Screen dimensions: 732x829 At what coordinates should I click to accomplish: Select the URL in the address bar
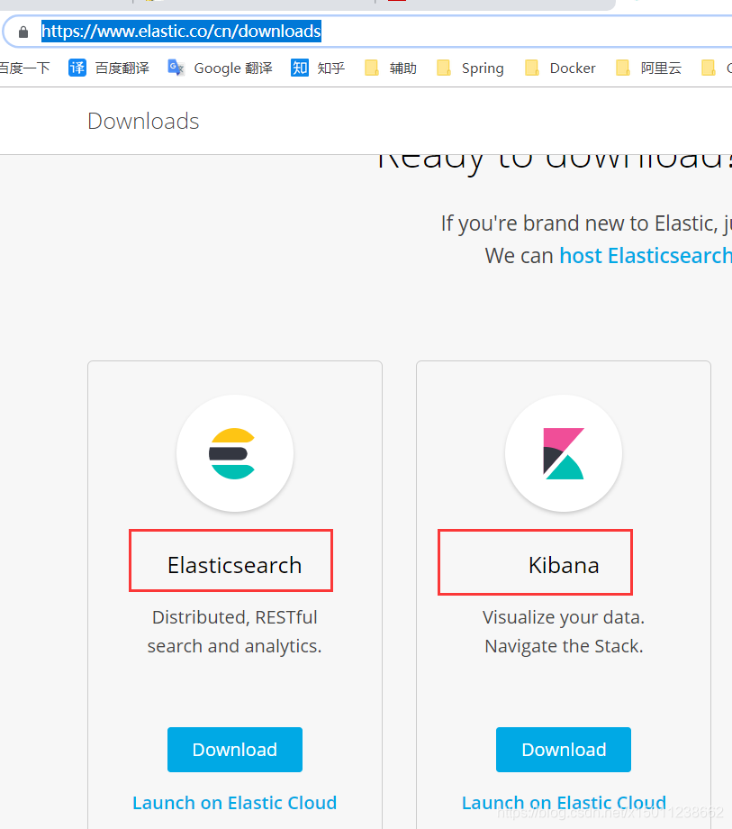[181, 32]
